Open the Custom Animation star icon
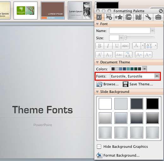The height and width of the screenshot is (161, 164). 119,17
